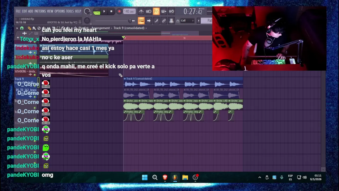Open the volume tray icon
Viewport: 339px width, 191px height.
(305, 177)
